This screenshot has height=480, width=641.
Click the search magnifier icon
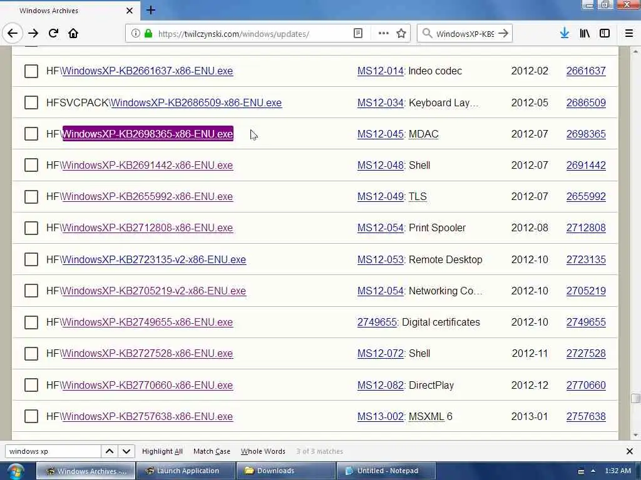point(427,34)
